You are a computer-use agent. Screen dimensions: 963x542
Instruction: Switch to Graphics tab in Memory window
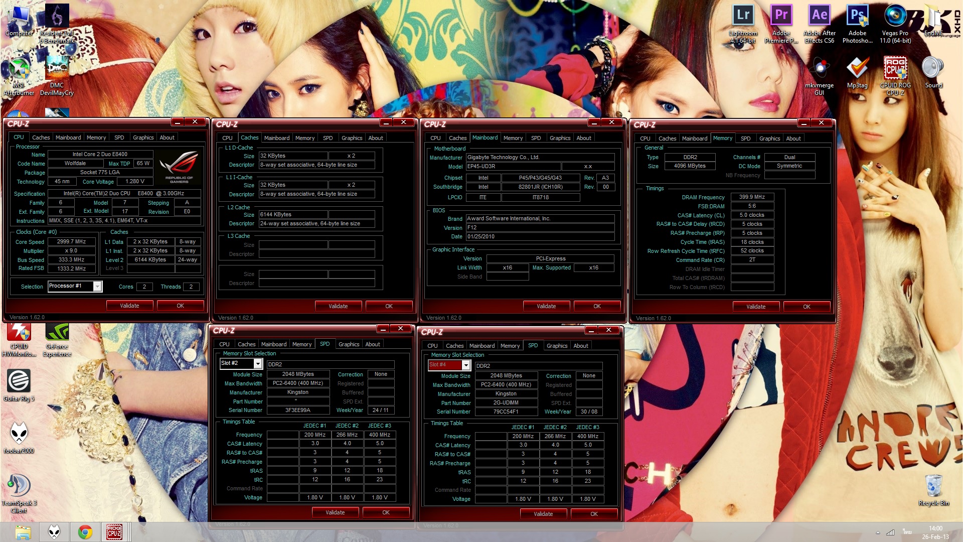coord(769,139)
